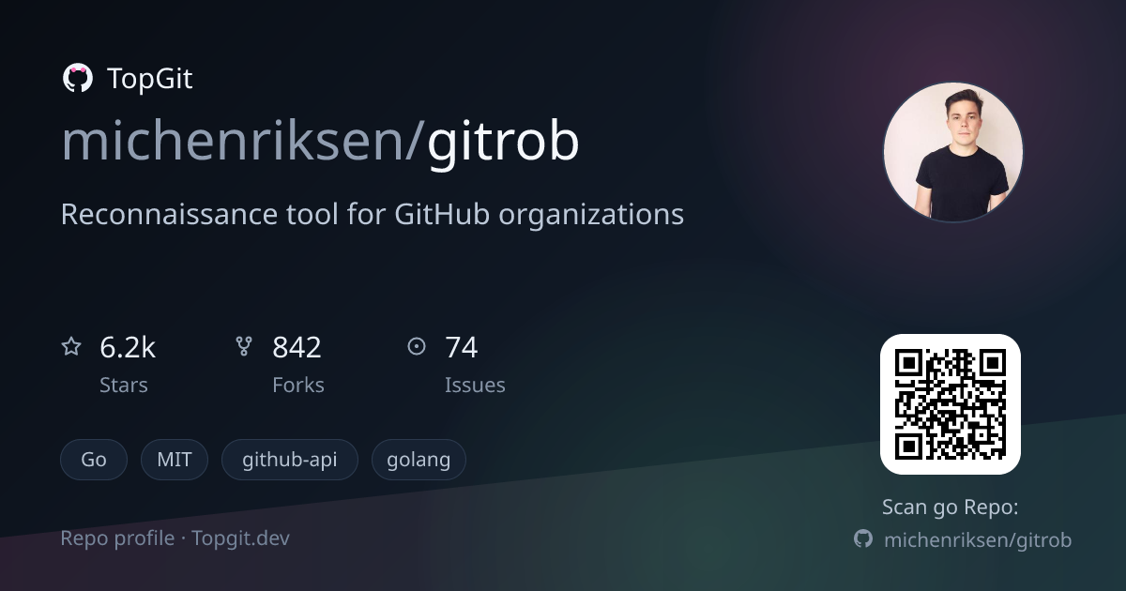Screen dimensions: 1126x591
Task: Click the Repo profile · Topgit.dev footer text
Action: (175, 538)
